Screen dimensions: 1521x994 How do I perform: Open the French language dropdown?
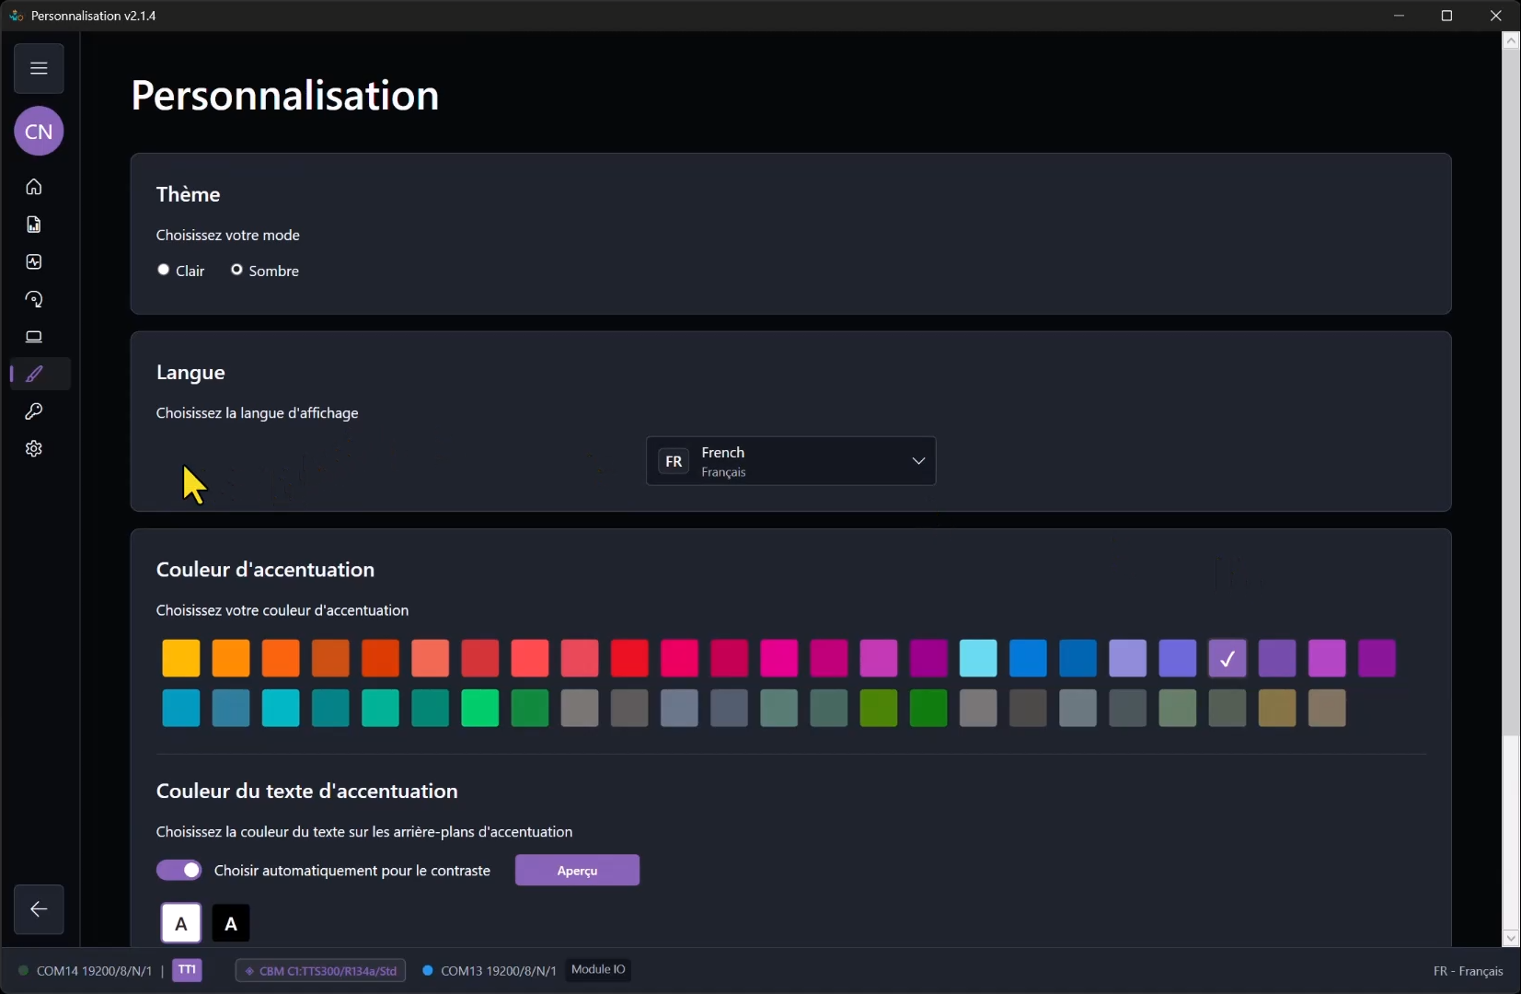(791, 461)
